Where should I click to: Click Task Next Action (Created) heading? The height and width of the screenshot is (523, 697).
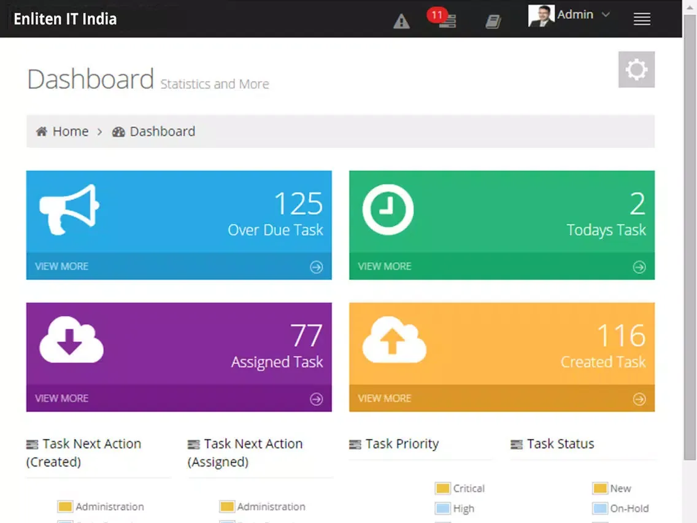coord(83,453)
